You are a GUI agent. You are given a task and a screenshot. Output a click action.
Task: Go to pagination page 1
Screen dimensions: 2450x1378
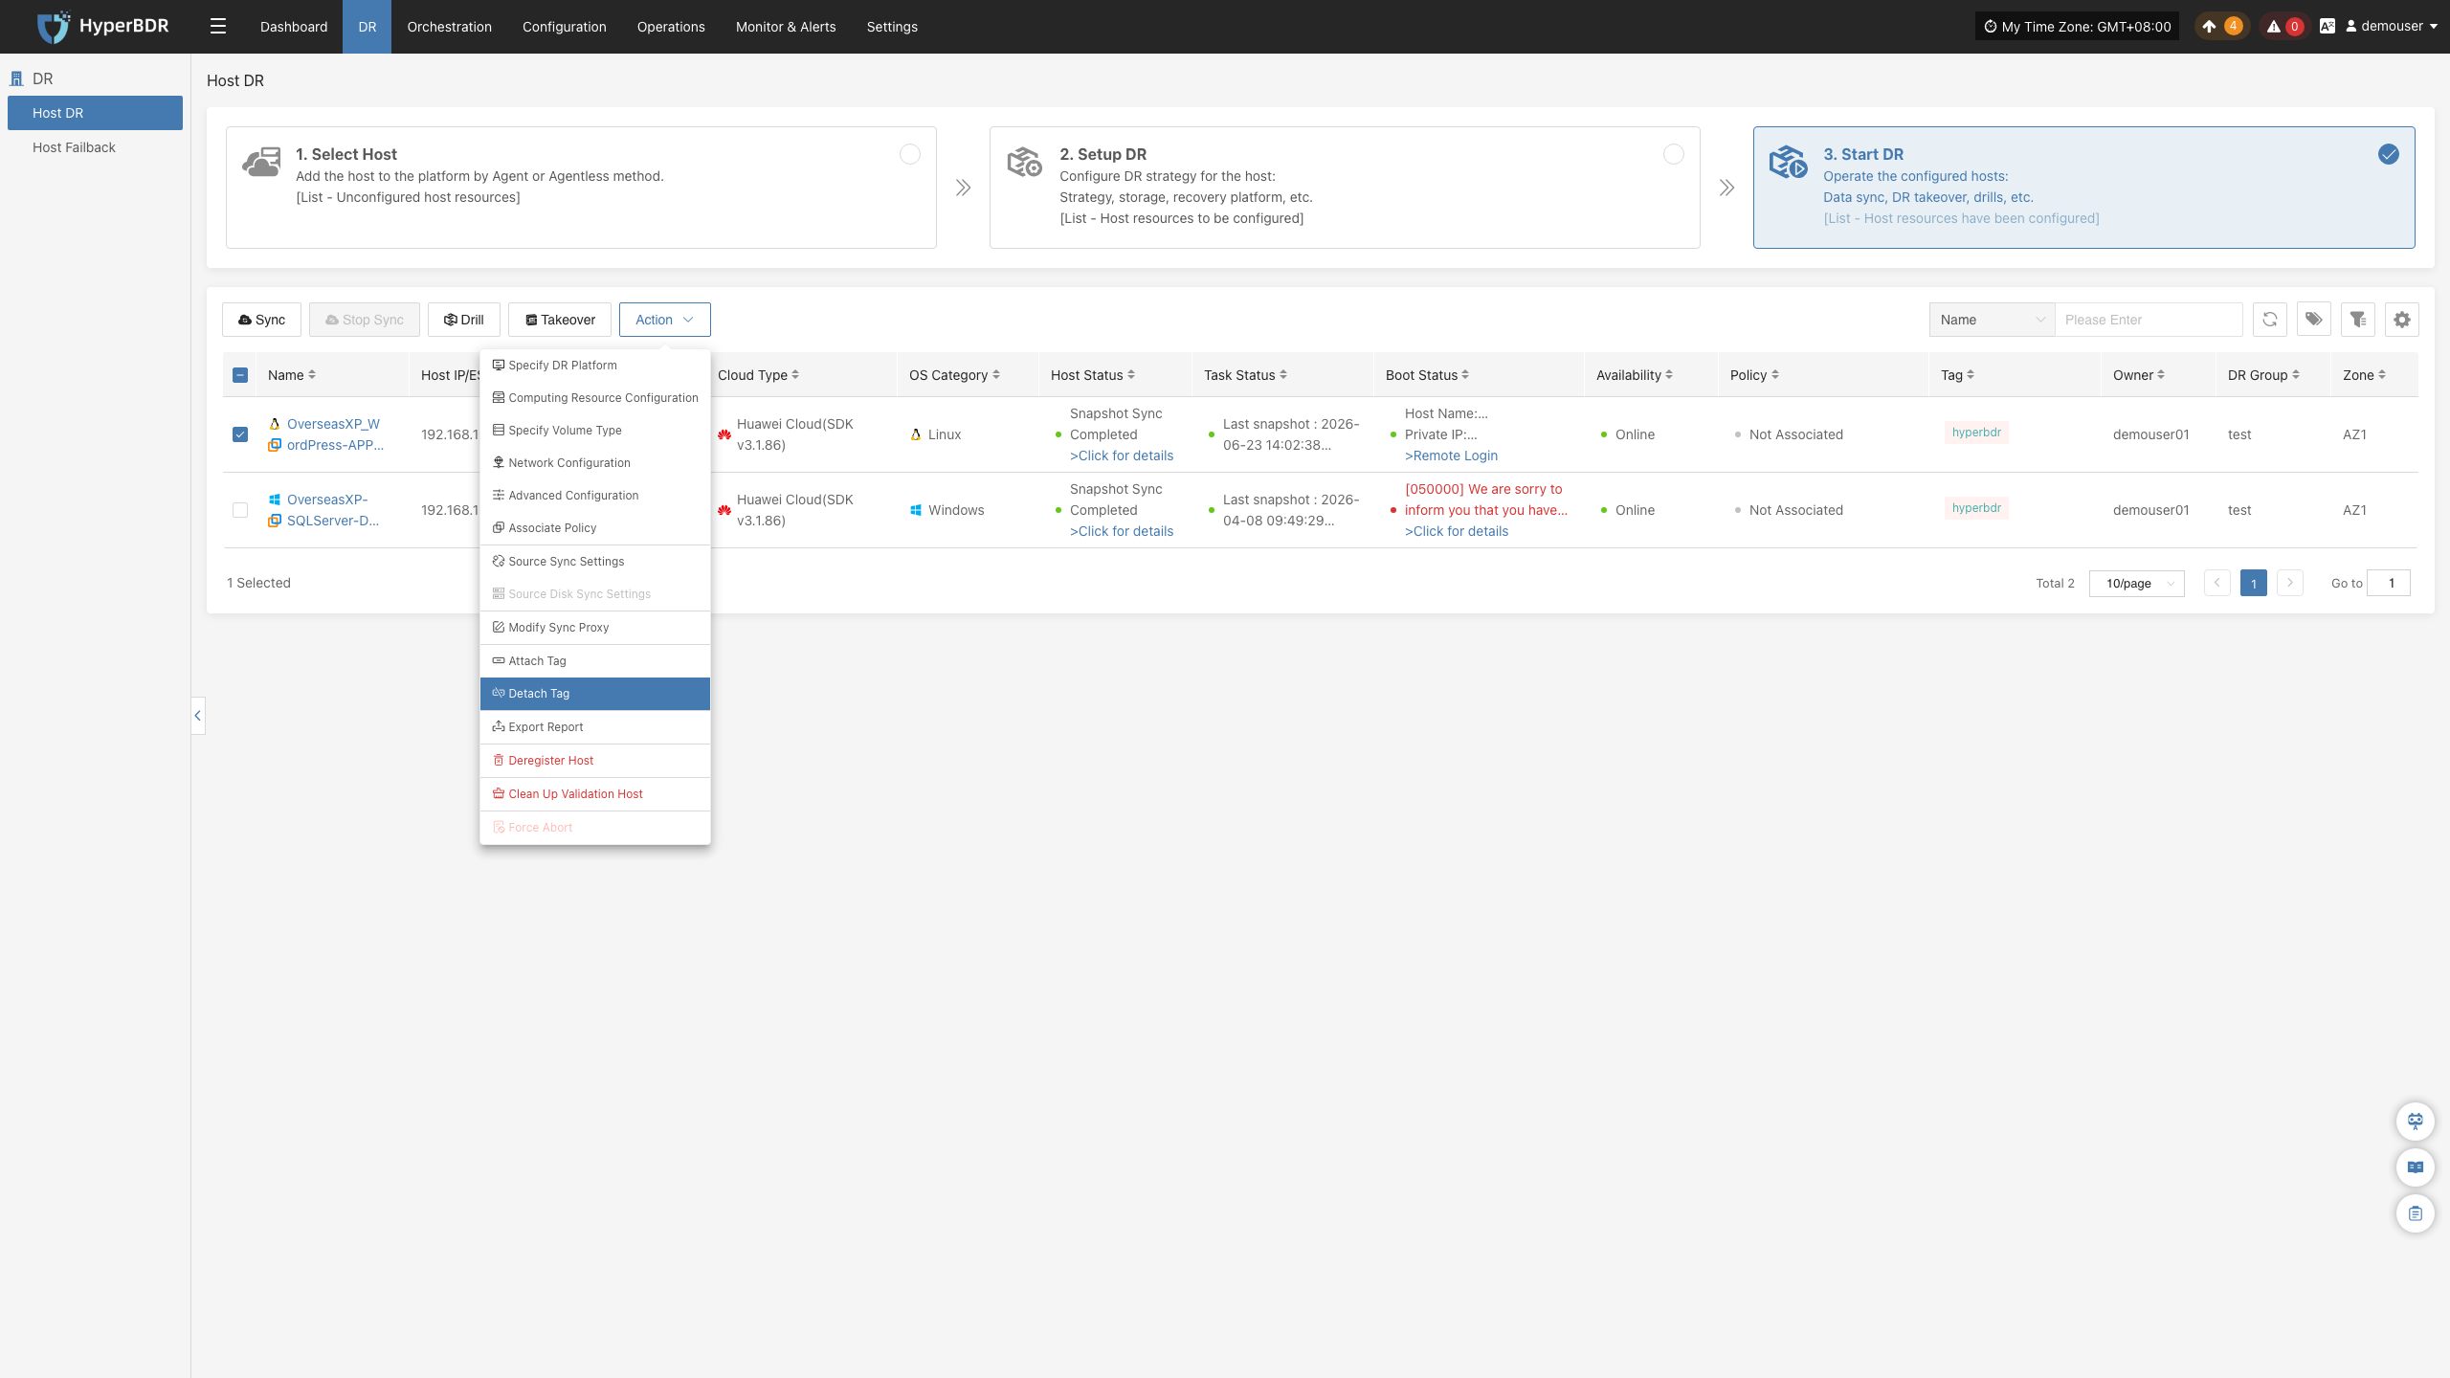(x=2254, y=583)
